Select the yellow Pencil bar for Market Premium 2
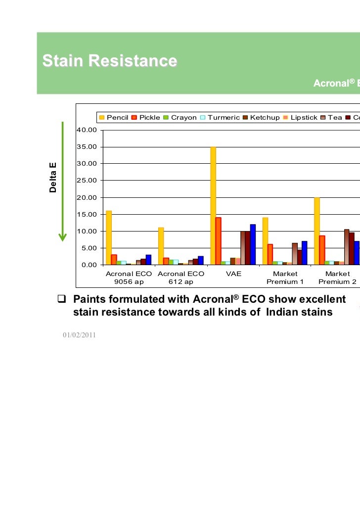This screenshot has height=510, width=360. pyautogui.click(x=317, y=232)
